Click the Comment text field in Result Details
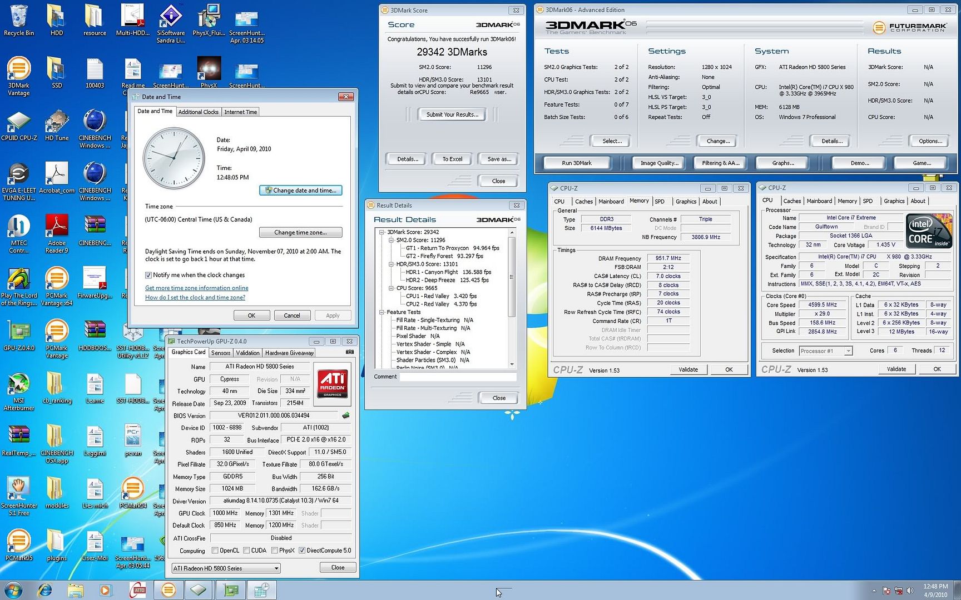Image resolution: width=961 pixels, height=600 pixels. pos(458,377)
